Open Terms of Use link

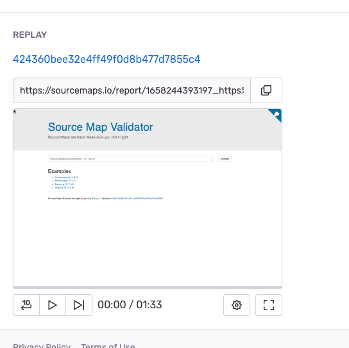pyautogui.click(x=108, y=345)
